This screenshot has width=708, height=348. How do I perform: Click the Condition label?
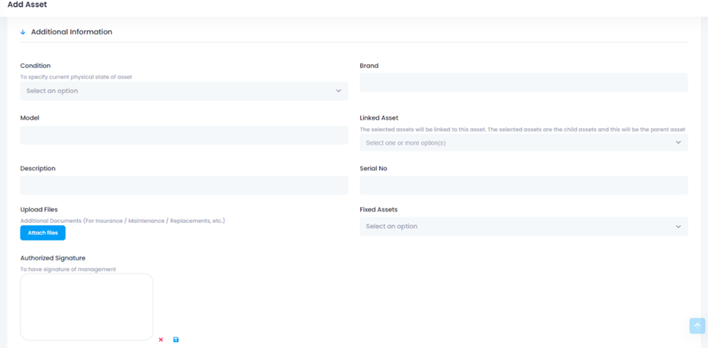(35, 66)
